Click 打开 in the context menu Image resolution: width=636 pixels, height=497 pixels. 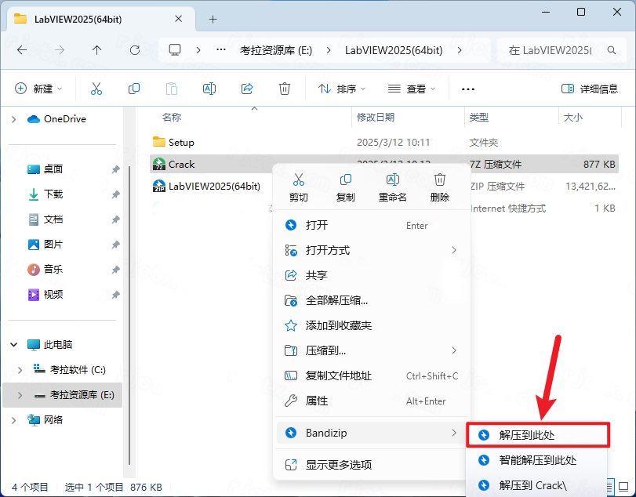pos(372,225)
